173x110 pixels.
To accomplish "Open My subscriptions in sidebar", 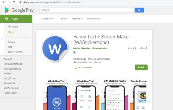I will click(12, 69).
